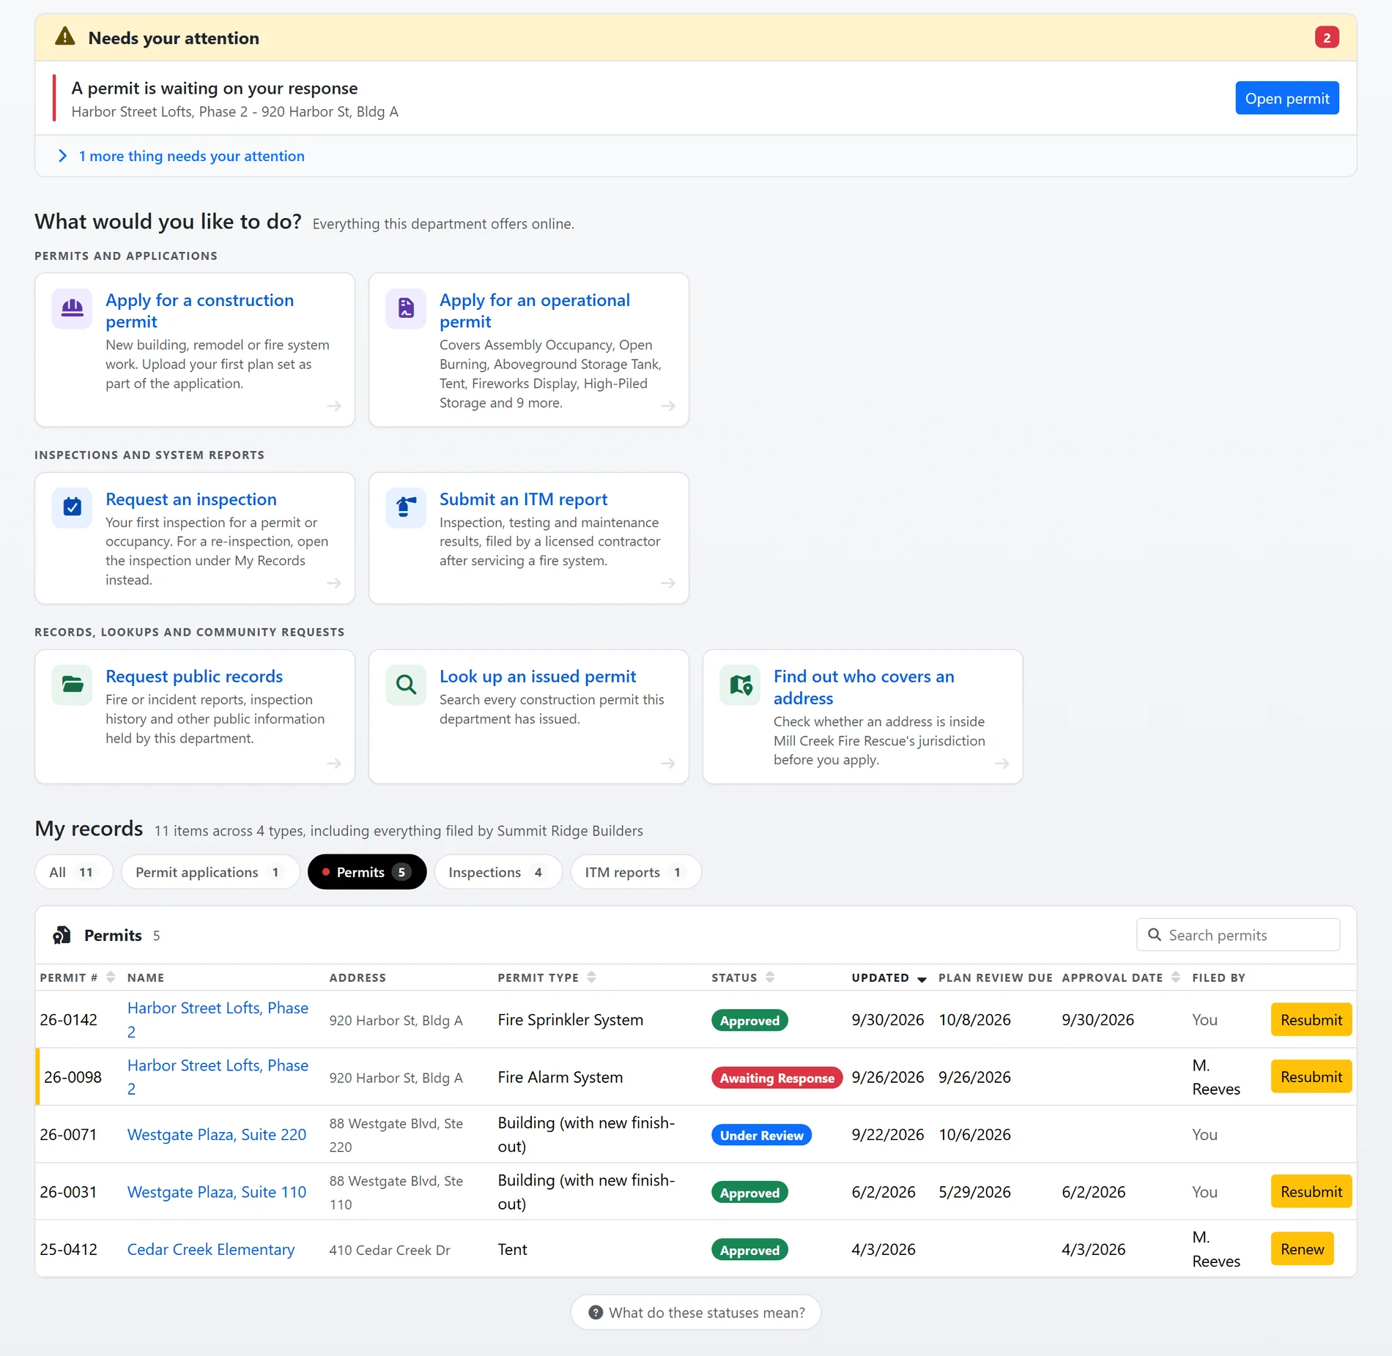Image resolution: width=1392 pixels, height=1356 pixels.
Task: Click the Under Review status badge
Action: (x=761, y=1135)
